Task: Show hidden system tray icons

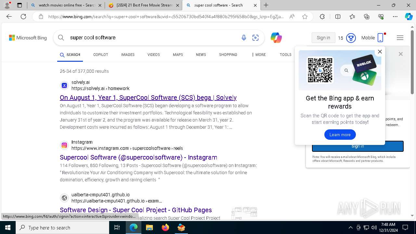Action: (350, 227)
